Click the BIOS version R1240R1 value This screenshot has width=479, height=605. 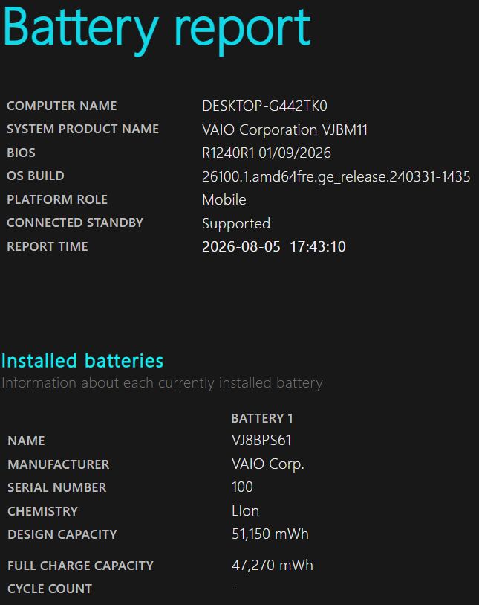point(267,153)
